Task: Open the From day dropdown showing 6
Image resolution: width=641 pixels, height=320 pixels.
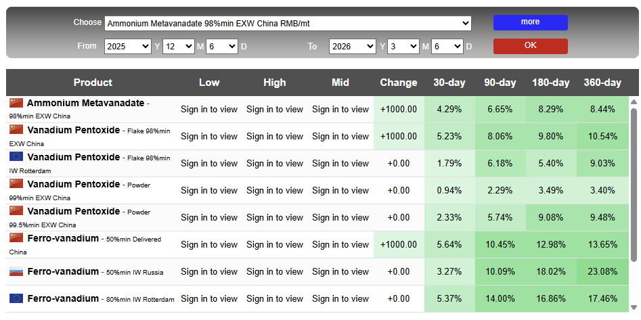Action: [x=221, y=46]
